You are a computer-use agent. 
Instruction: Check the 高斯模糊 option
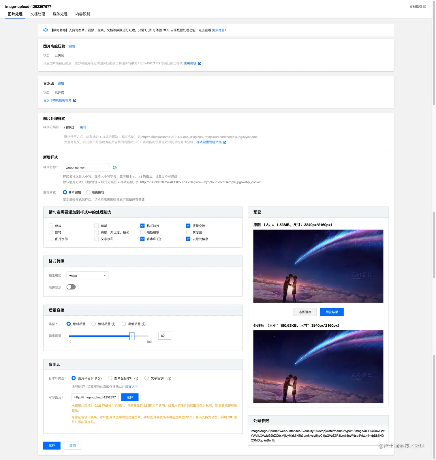(x=142, y=232)
